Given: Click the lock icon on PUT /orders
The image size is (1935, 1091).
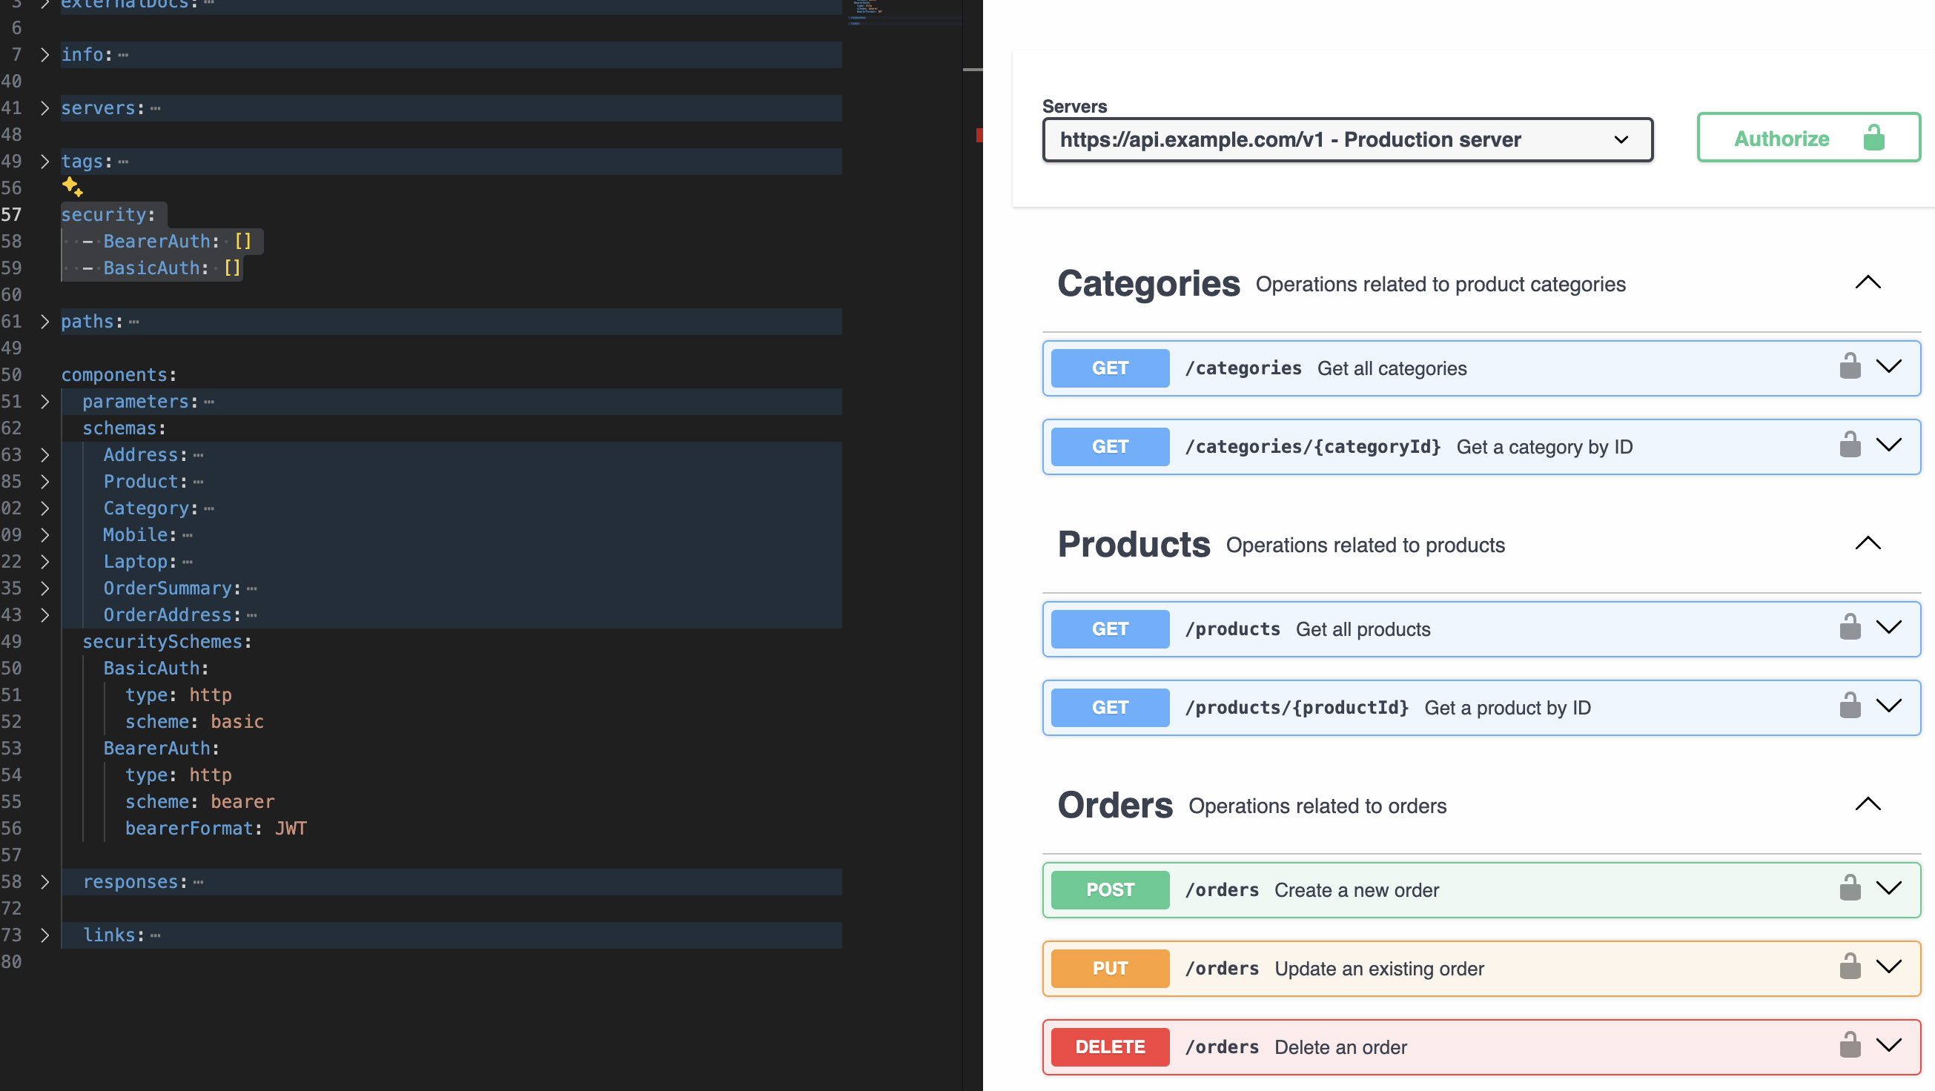Looking at the screenshot, I should click(1849, 966).
